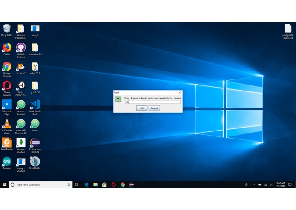The height and width of the screenshot is (210, 296).
Task: Open Scratch 2 desktop icon
Action: [21, 67]
